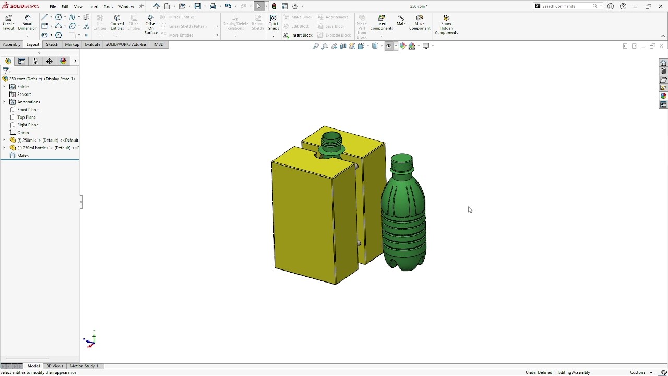The image size is (668, 376).
Task: Click the Edit Appearance icon
Action: (402, 46)
